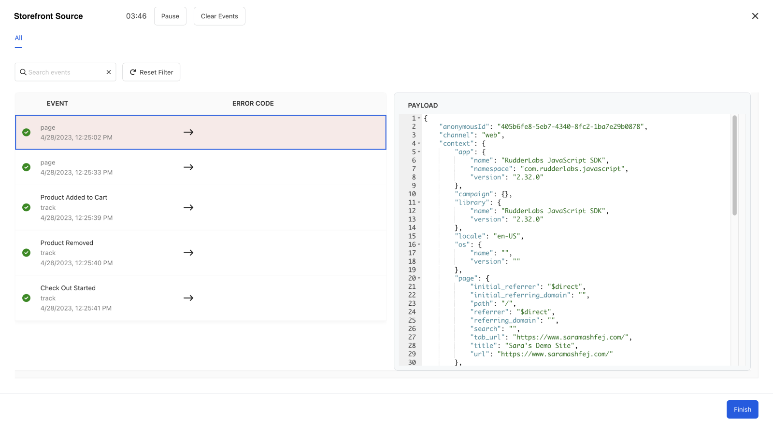Collapse the page object at line 20
The height and width of the screenshot is (434, 773).
(418, 278)
